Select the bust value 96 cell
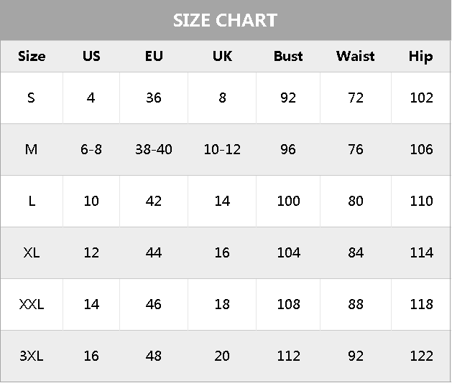The image size is (452, 383). click(x=288, y=149)
